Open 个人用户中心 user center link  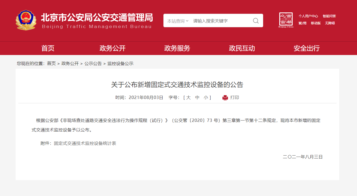[308, 16]
